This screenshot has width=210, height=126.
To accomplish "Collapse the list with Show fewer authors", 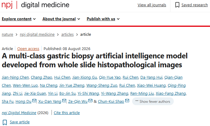I will pos(153,101).
